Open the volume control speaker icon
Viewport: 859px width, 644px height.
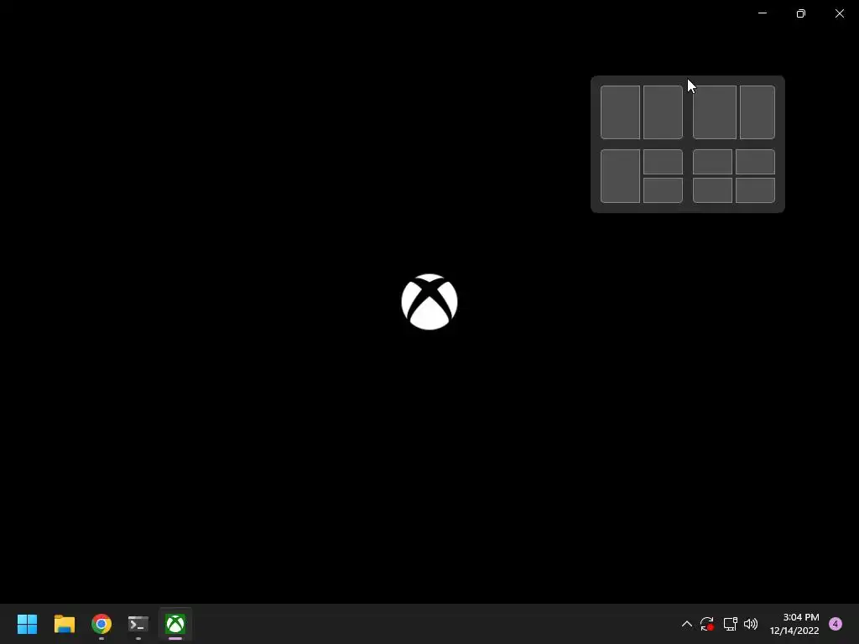coord(751,624)
